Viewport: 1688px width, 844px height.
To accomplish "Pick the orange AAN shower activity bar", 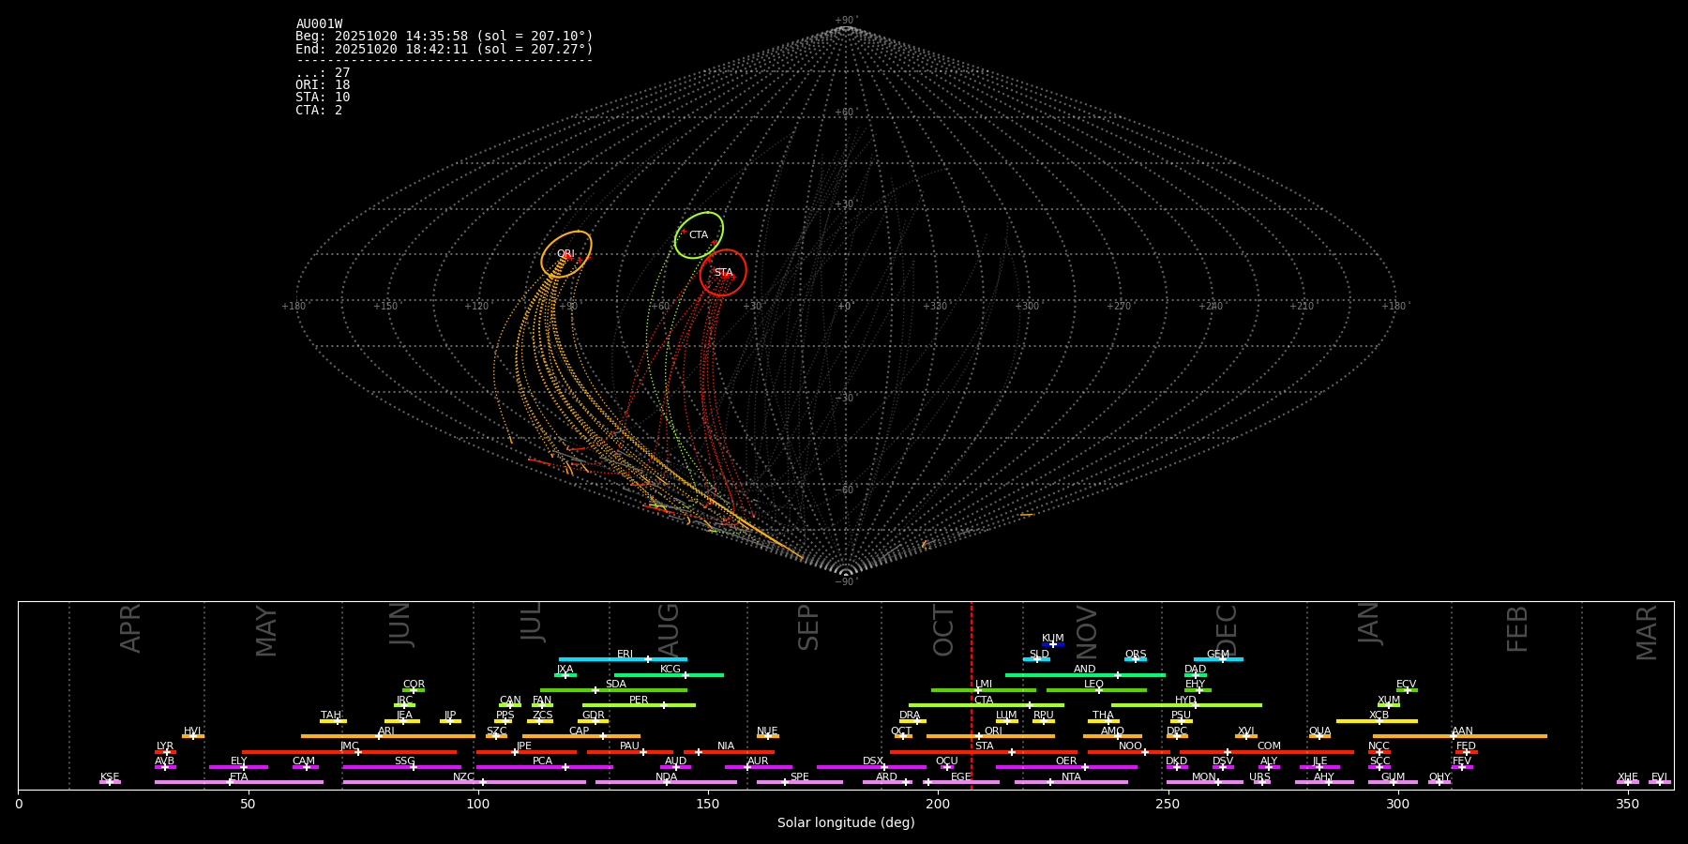I will tap(1500, 736).
